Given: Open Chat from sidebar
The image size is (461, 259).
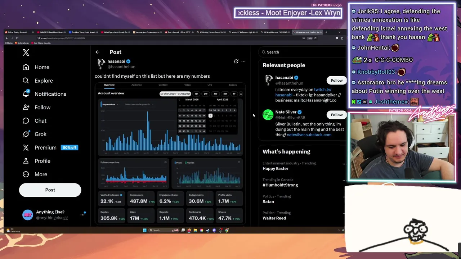Looking at the screenshot, I should 34,121.
